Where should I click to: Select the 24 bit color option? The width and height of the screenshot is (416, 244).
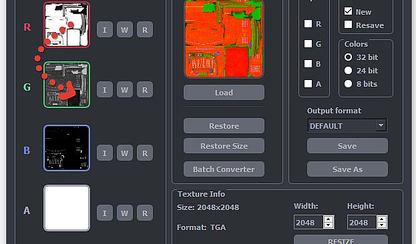(x=348, y=71)
